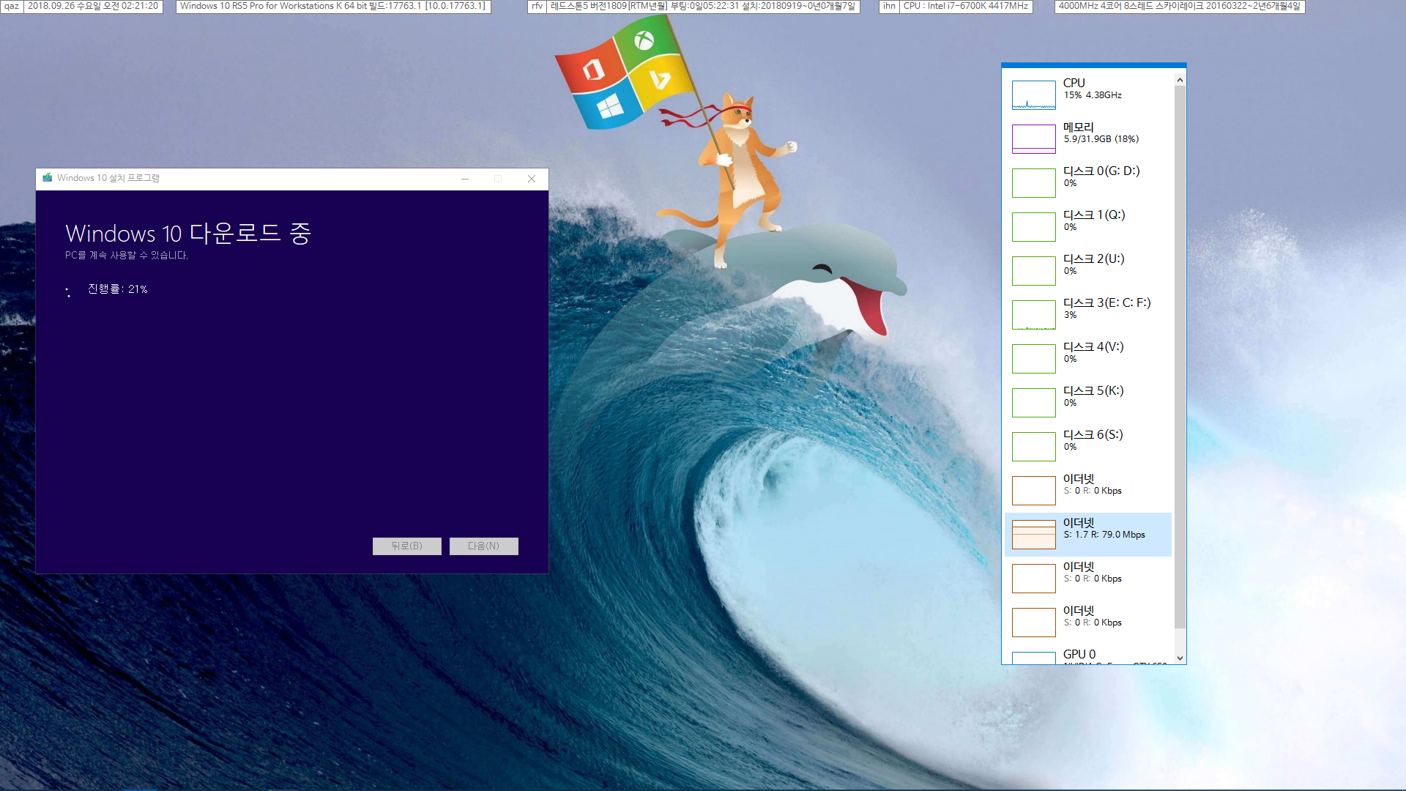Screen dimensions: 1406x791
Task: Click the 'ihn' label in top bar
Action: tap(889, 6)
